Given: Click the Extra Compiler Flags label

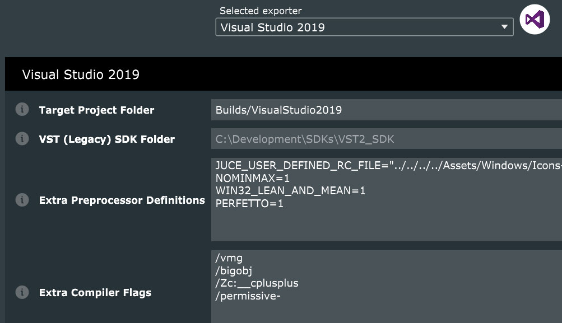Looking at the screenshot, I should pyautogui.click(x=95, y=293).
